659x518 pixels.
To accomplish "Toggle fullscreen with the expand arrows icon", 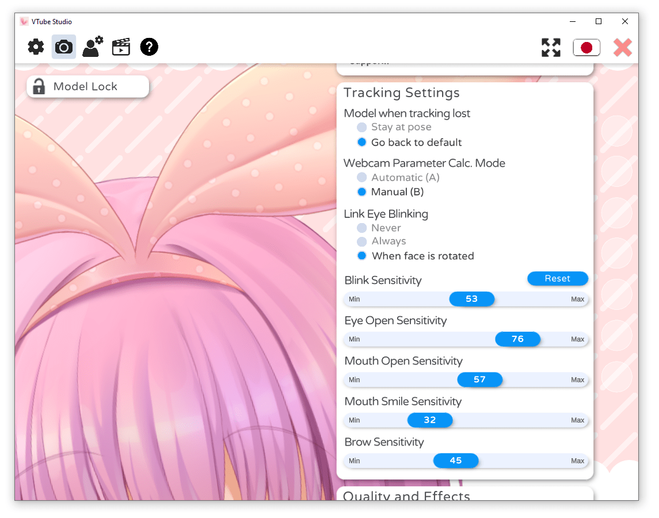I will (551, 48).
